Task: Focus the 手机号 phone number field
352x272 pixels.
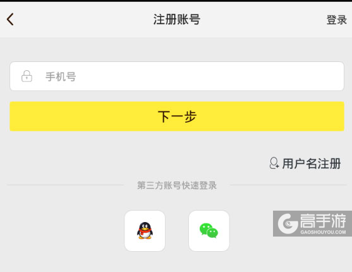Action: (x=177, y=76)
